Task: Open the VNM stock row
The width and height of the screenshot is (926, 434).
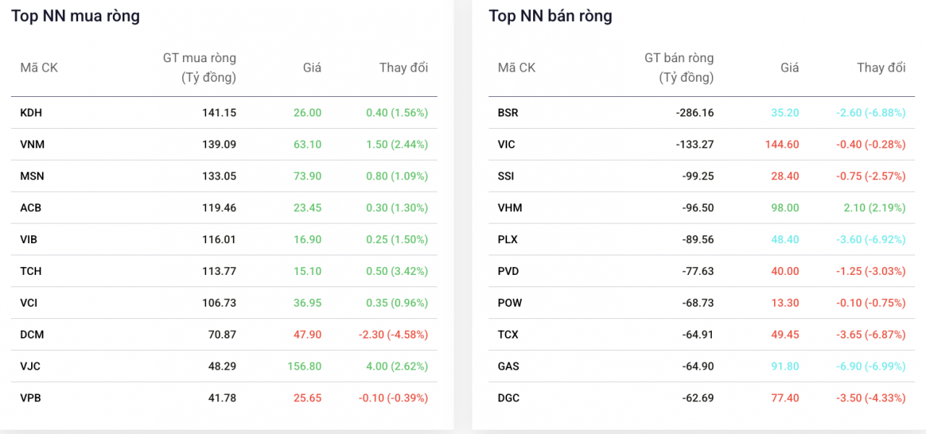Action: (x=31, y=144)
